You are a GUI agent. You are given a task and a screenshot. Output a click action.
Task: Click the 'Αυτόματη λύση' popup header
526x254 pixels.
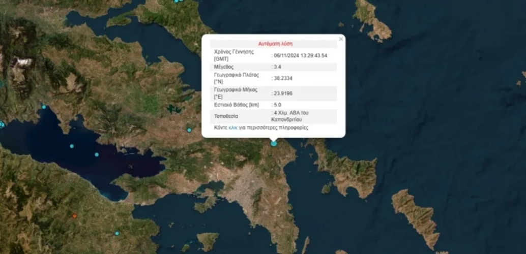coord(275,44)
